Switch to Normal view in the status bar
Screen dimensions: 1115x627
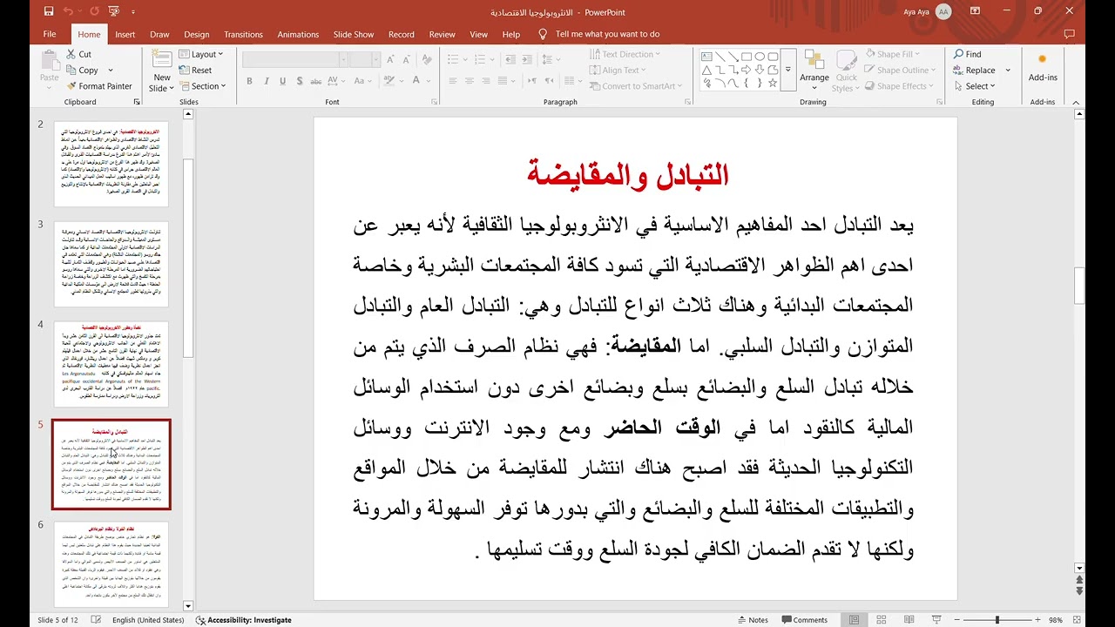(x=854, y=620)
